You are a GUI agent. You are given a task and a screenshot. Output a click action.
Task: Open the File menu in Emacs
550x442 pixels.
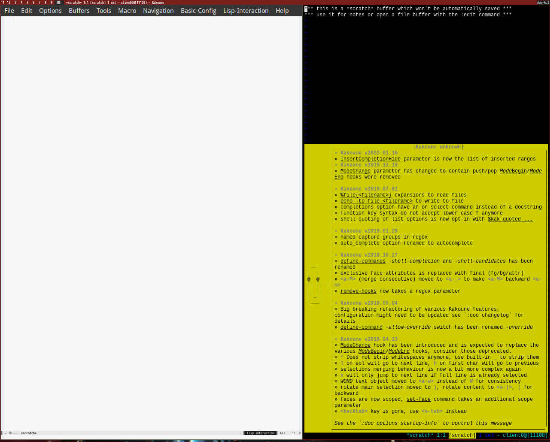(9, 11)
